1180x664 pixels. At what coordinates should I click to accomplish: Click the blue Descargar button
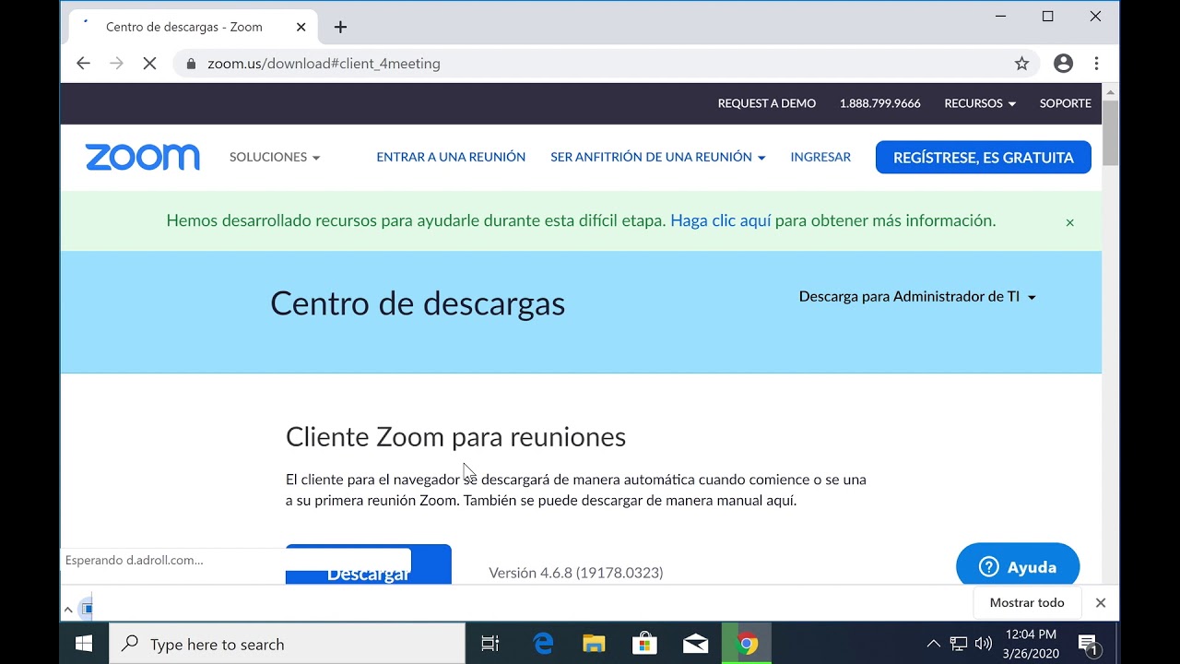coord(369,565)
